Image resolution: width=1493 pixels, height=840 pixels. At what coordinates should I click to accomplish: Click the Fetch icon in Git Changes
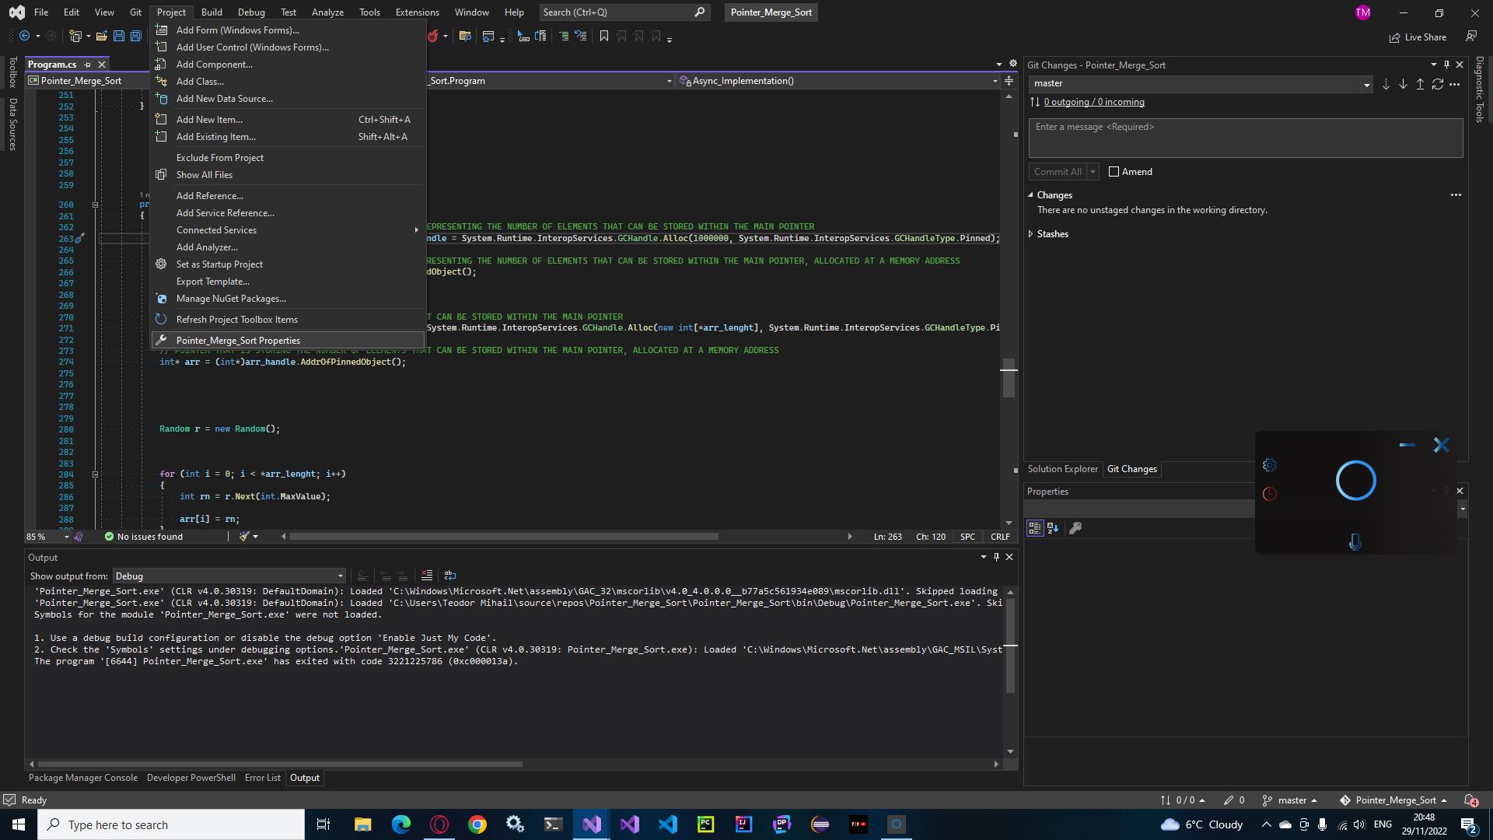(1386, 84)
